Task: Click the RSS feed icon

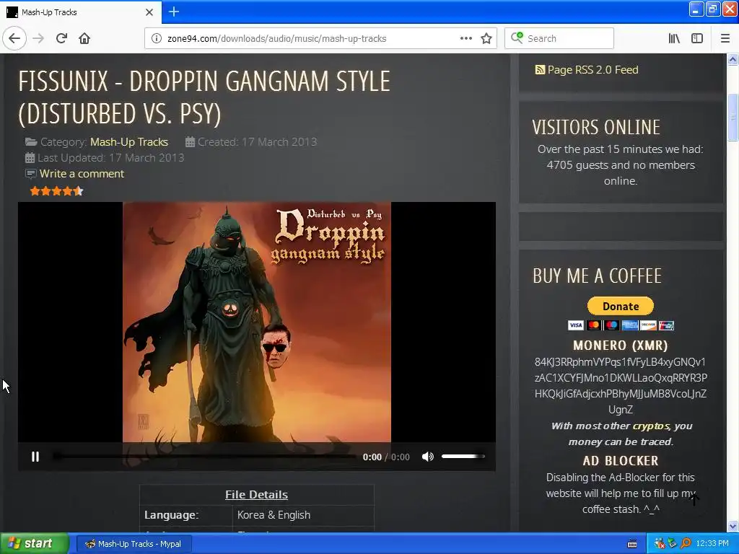Action: pos(540,70)
